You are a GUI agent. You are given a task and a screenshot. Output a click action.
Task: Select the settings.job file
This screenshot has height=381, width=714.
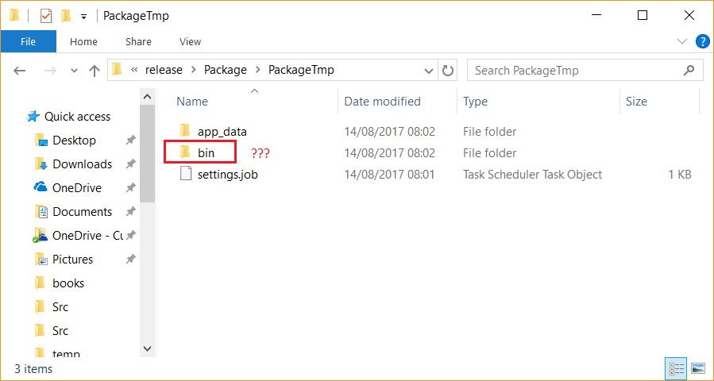(x=227, y=175)
